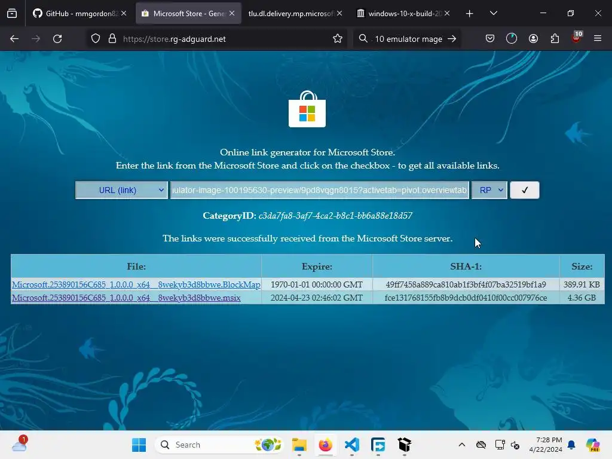Open the blue arrow app on taskbar

(x=378, y=445)
